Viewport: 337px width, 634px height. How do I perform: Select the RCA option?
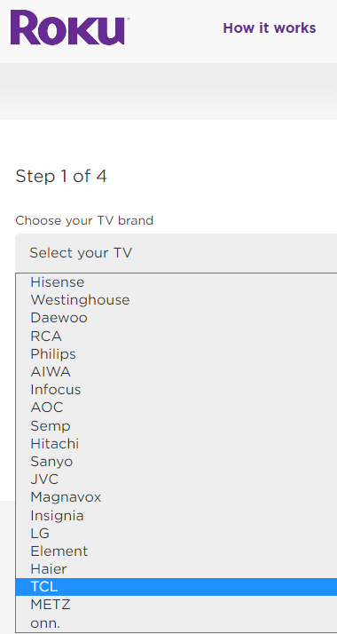click(176, 336)
